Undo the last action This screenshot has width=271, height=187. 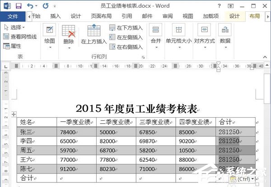click(x=30, y=6)
